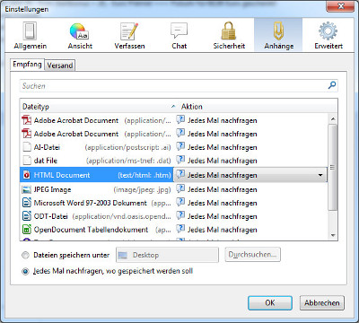Open the Erweitert gear pane
This screenshot has width=359, height=323.
click(x=328, y=35)
